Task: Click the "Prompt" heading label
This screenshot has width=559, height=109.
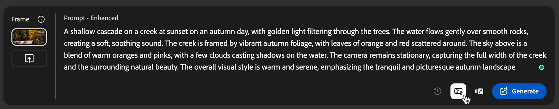Action: click(x=75, y=18)
